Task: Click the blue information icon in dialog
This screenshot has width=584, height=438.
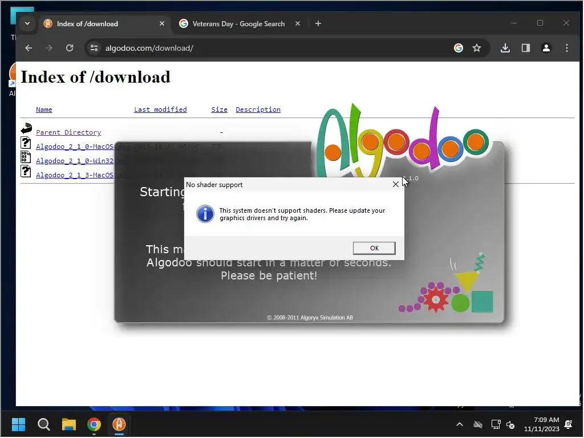Action: pos(205,214)
